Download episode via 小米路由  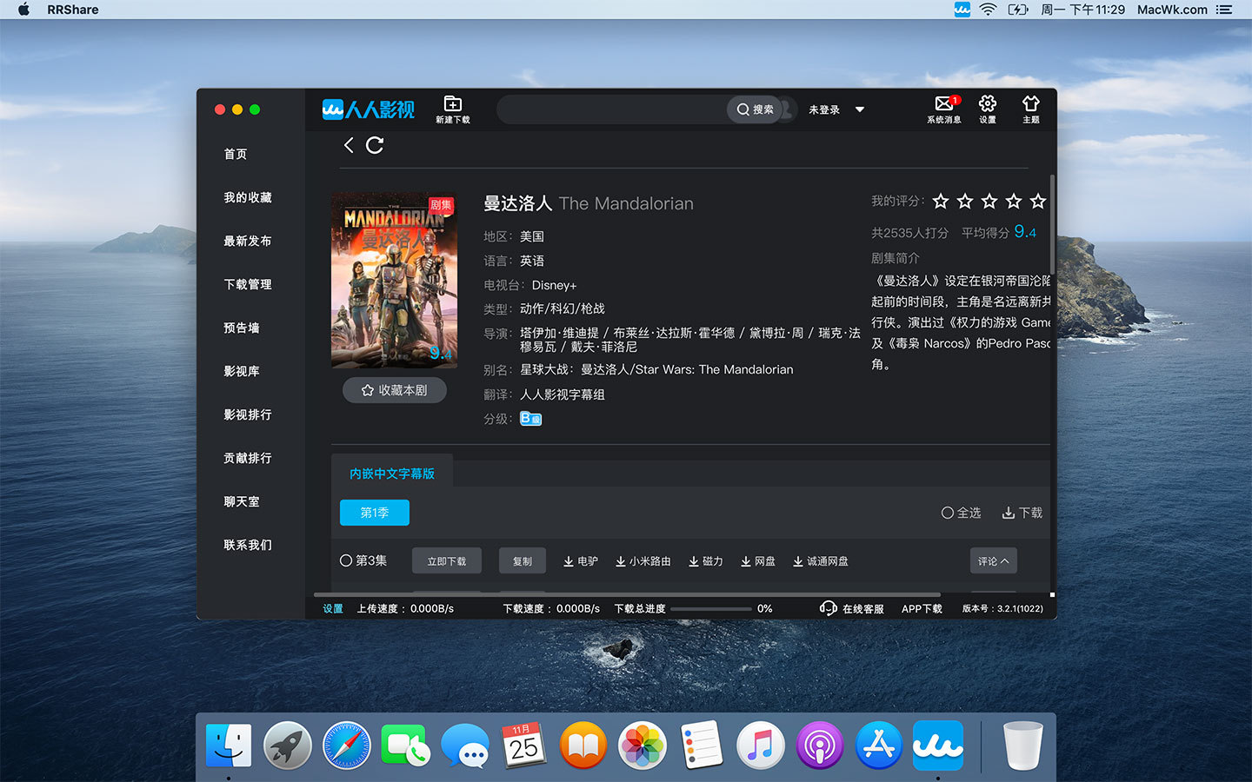point(643,561)
